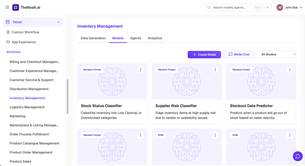Open three-dot menu on second-row Random Forest card
305x166 pixels.
tap(141, 135)
